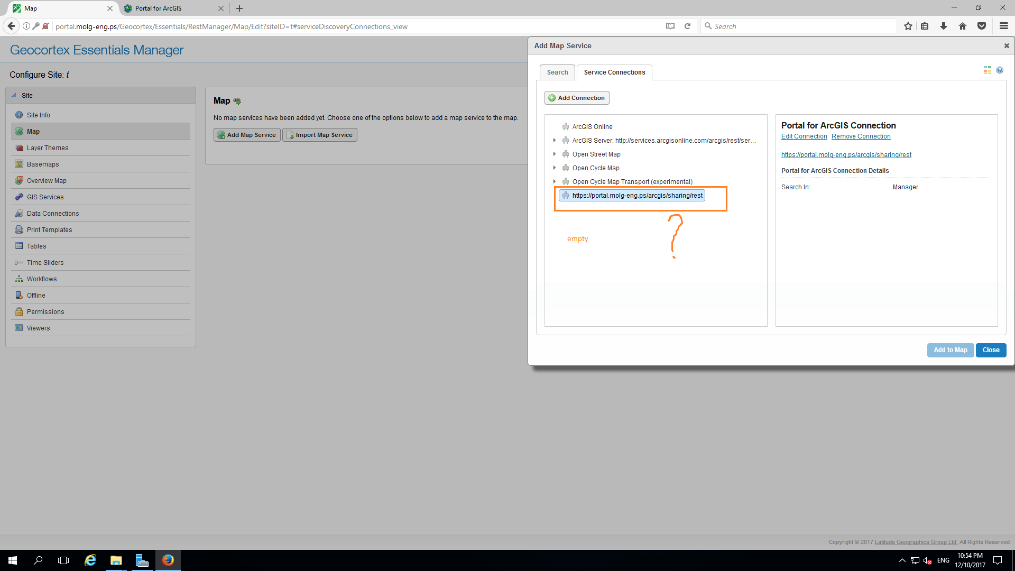The height and width of the screenshot is (571, 1015).
Task: Click the icon next to Map heading
Action: [237, 101]
